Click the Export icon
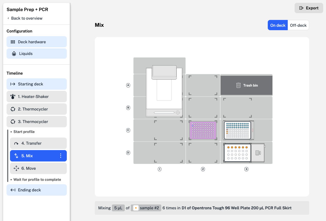Screen dimensions: 326x221 (x=301, y=8)
